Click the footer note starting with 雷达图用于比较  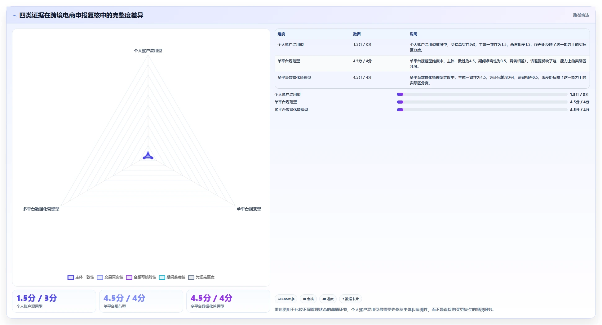point(385,309)
